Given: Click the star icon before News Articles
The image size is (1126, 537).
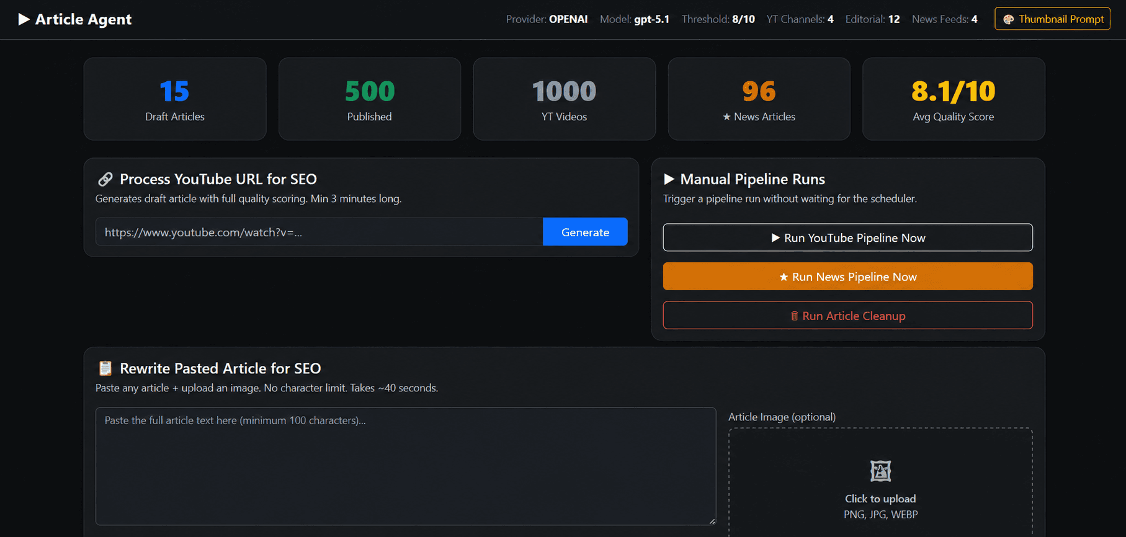Looking at the screenshot, I should pyautogui.click(x=726, y=117).
